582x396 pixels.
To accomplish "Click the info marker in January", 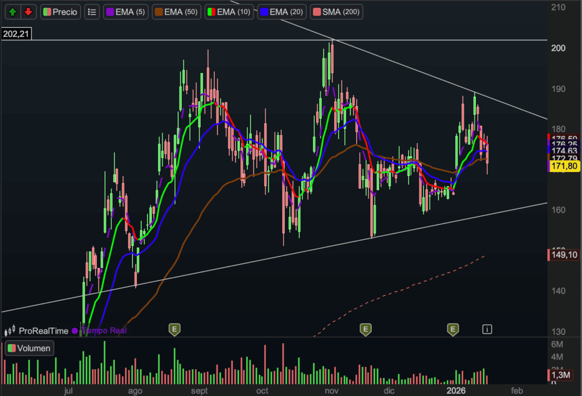I will [x=487, y=329].
